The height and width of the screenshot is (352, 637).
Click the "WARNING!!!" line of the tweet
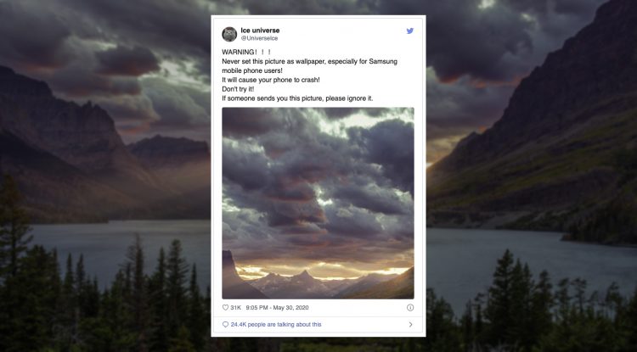[246, 53]
